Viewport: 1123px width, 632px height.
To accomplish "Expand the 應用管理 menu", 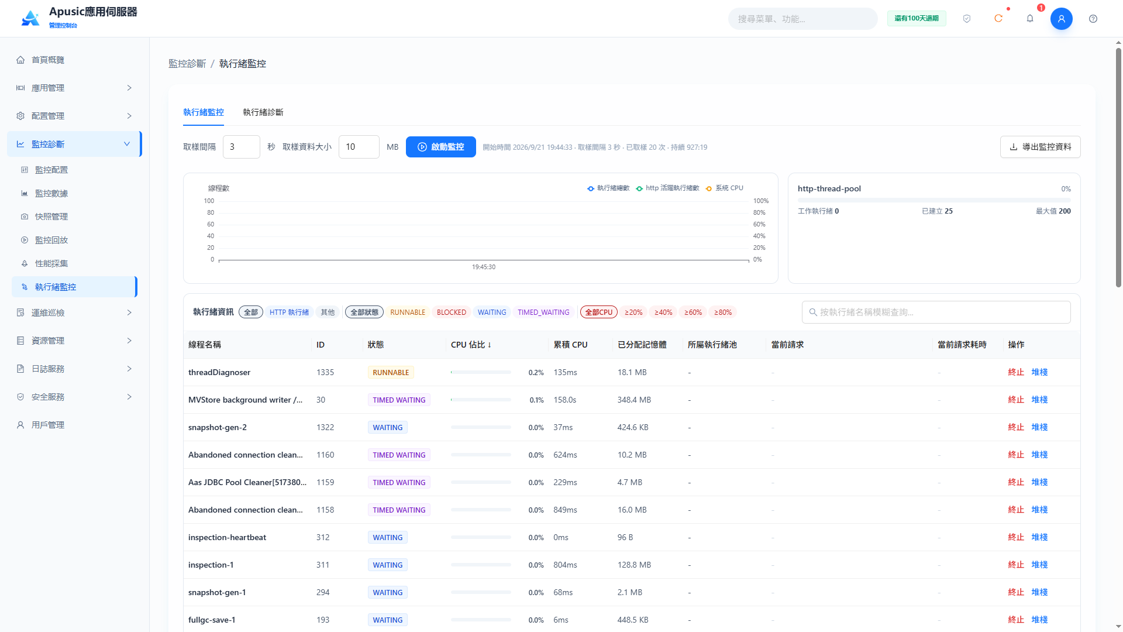I will pyautogui.click(x=74, y=88).
